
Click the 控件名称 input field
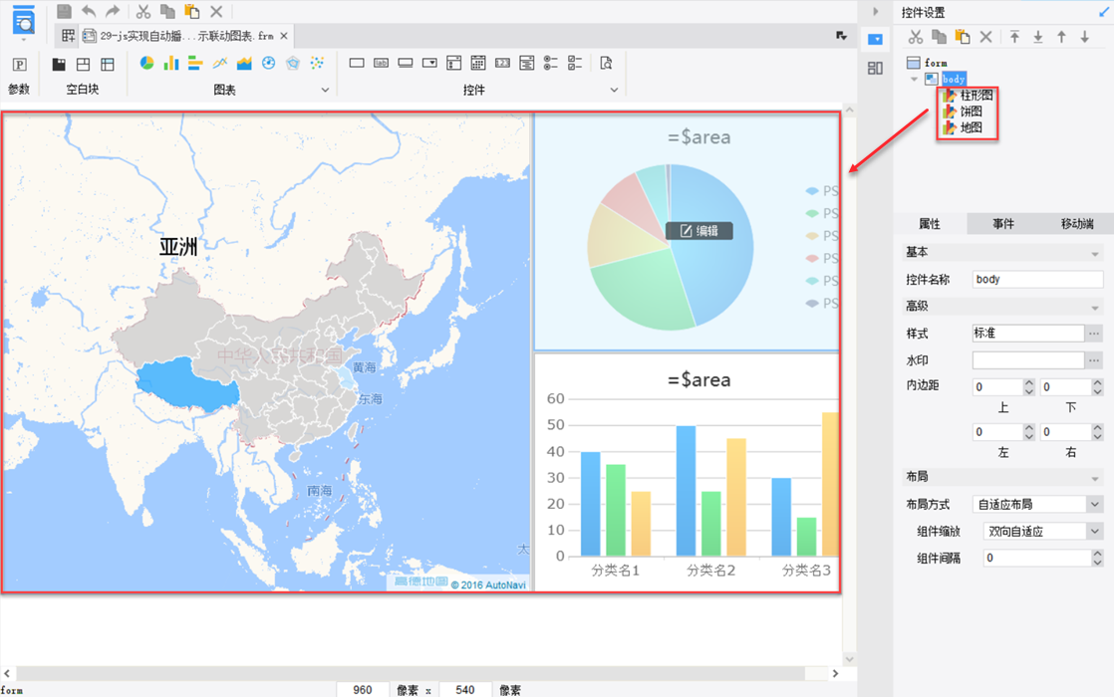click(1036, 280)
